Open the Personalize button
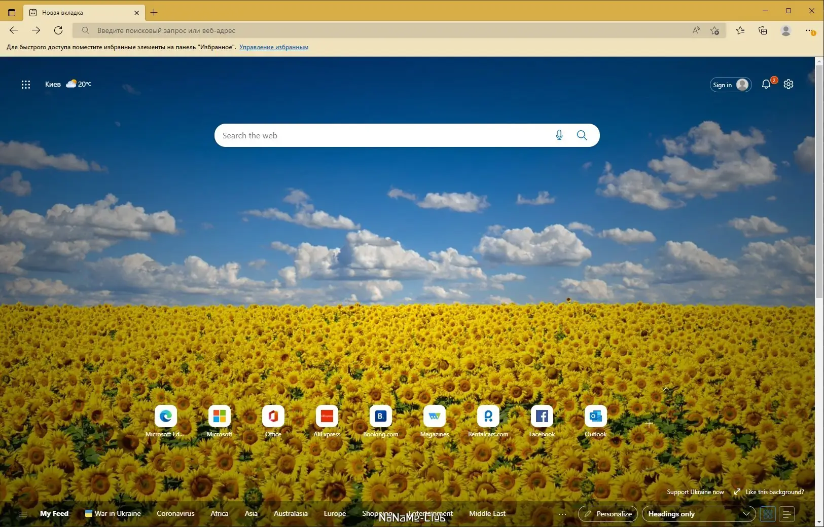The height and width of the screenshot is (527, 824). [x=608, y=514]
